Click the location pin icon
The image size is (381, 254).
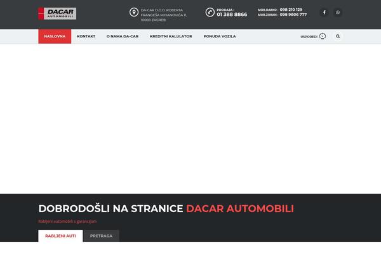pyautogui.click(x=134, y=12)
